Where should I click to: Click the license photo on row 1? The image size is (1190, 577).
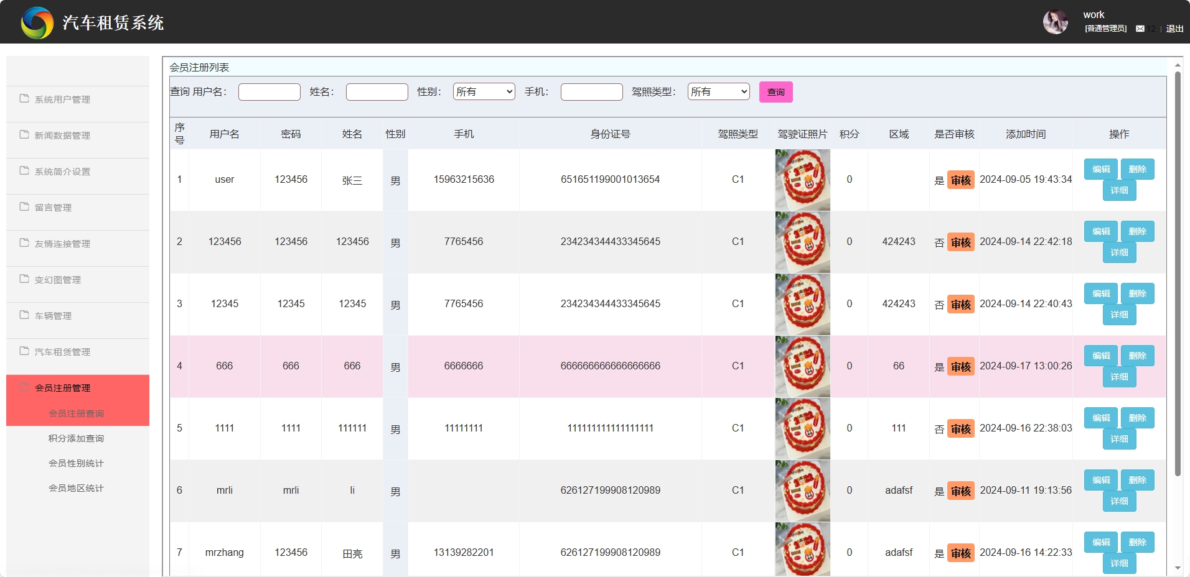pyautogui.click(x=802, y=180)
